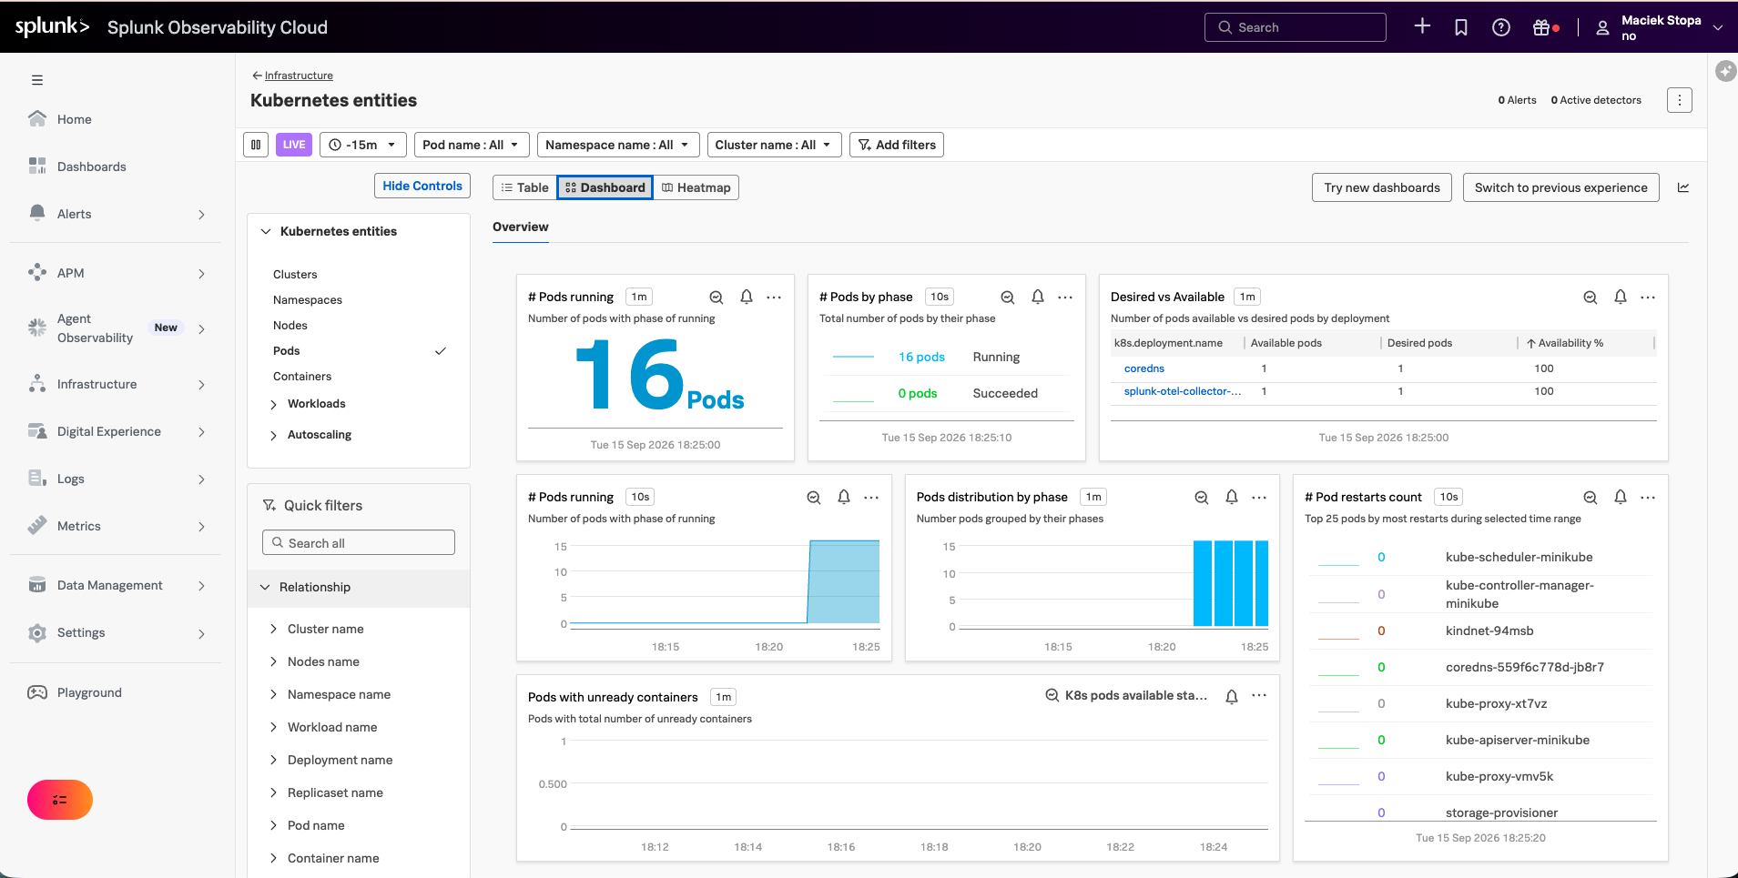The image size is (1738, 878).
Task: Expand Workloads tree item
Action: pyautogui.click(x=273, y=404)
